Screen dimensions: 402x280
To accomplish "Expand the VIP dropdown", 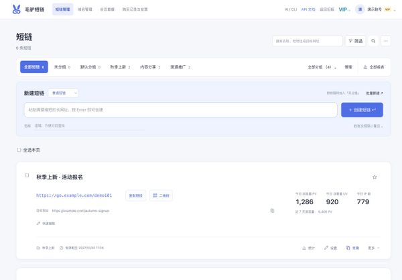I will pos(344,9).
